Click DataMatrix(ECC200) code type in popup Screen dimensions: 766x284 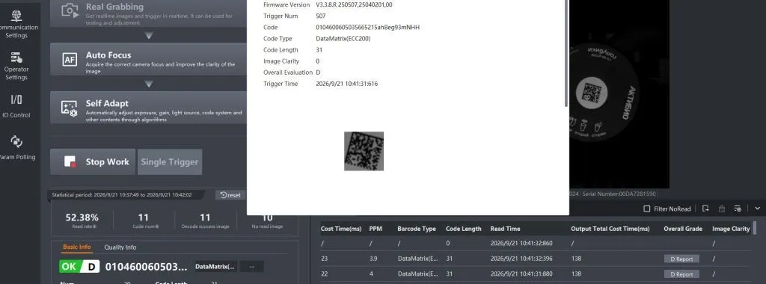[x=343, y=39]
